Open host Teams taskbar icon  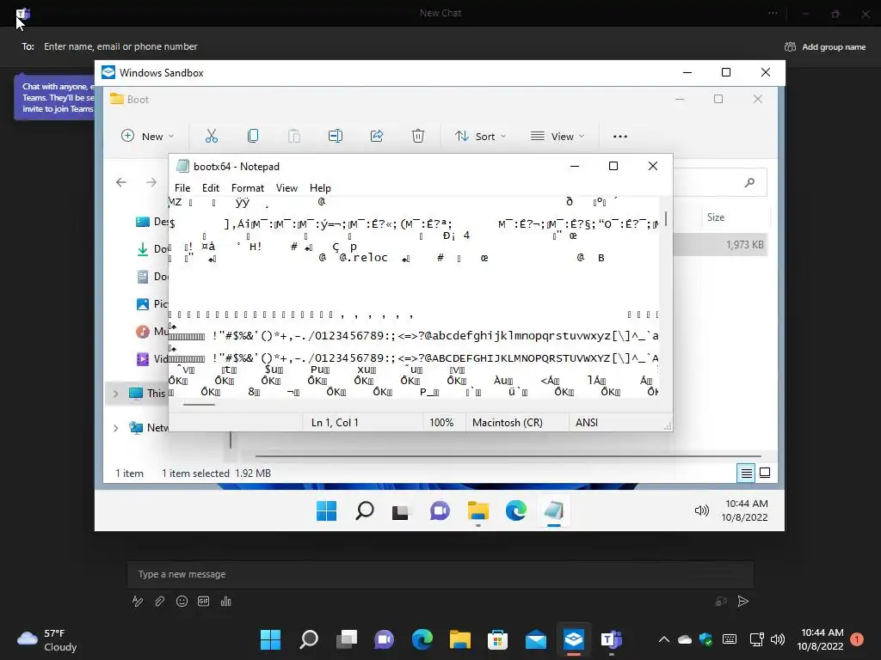pyautogui.click(x=612, y=639)
